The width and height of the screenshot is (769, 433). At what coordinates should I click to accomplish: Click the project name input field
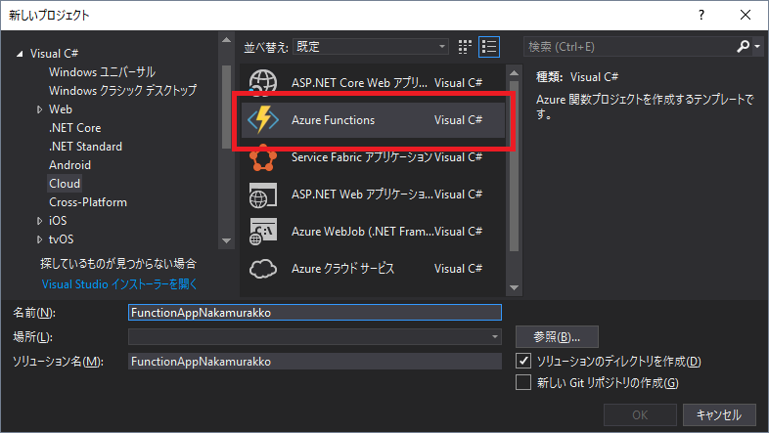tap(315, 313)
